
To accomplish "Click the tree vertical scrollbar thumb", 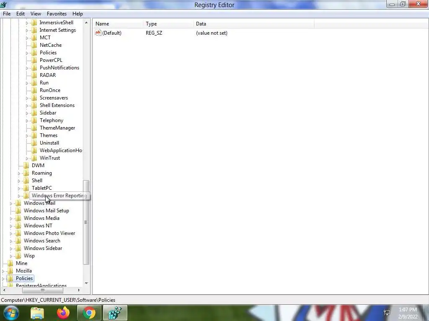I will [86, 222].
